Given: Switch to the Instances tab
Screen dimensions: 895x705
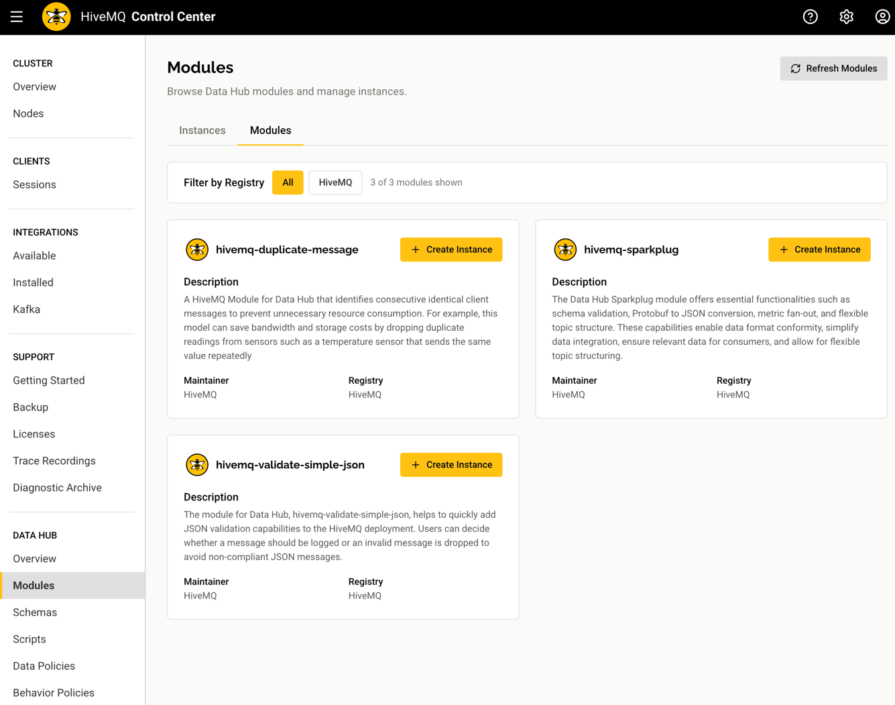Looking at the screenshot, I should coord(202,130).
